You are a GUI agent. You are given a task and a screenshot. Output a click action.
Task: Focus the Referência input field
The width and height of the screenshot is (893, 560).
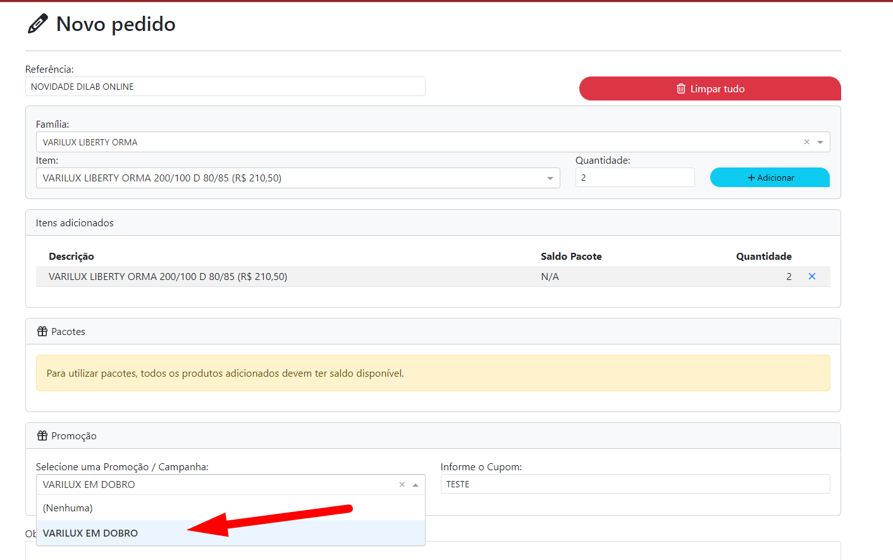(225, 87)
